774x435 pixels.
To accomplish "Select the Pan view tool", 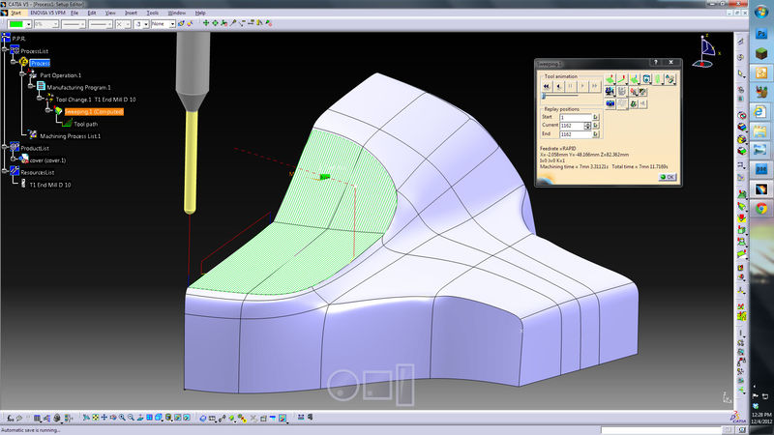I will pos(104,418).
